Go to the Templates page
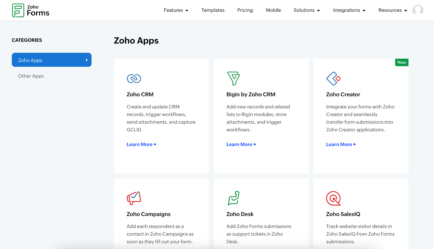434x249 pixels. click(213, 10)
